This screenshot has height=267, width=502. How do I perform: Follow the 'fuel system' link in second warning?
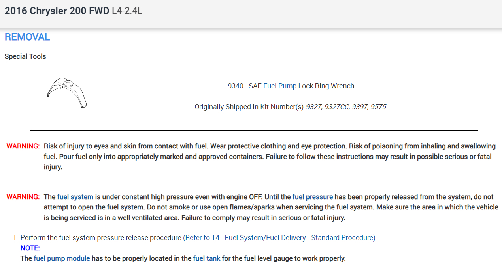[75, 197]
